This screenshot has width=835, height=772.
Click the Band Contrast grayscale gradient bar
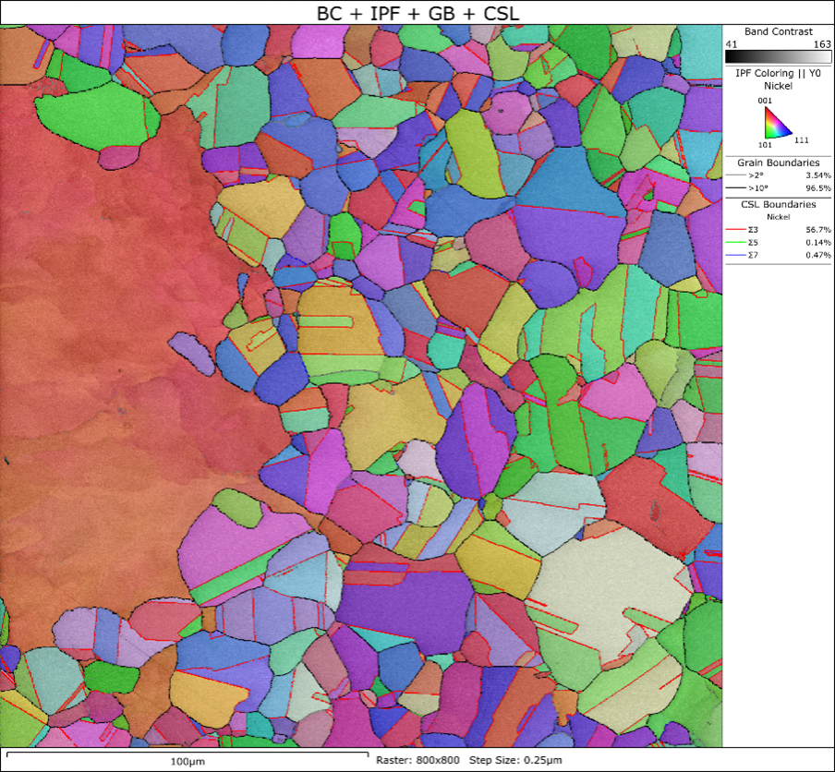point(778,55)
